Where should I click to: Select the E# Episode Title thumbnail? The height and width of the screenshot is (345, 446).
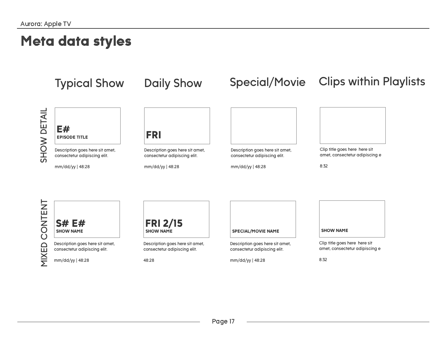click(x=88, y=126)
